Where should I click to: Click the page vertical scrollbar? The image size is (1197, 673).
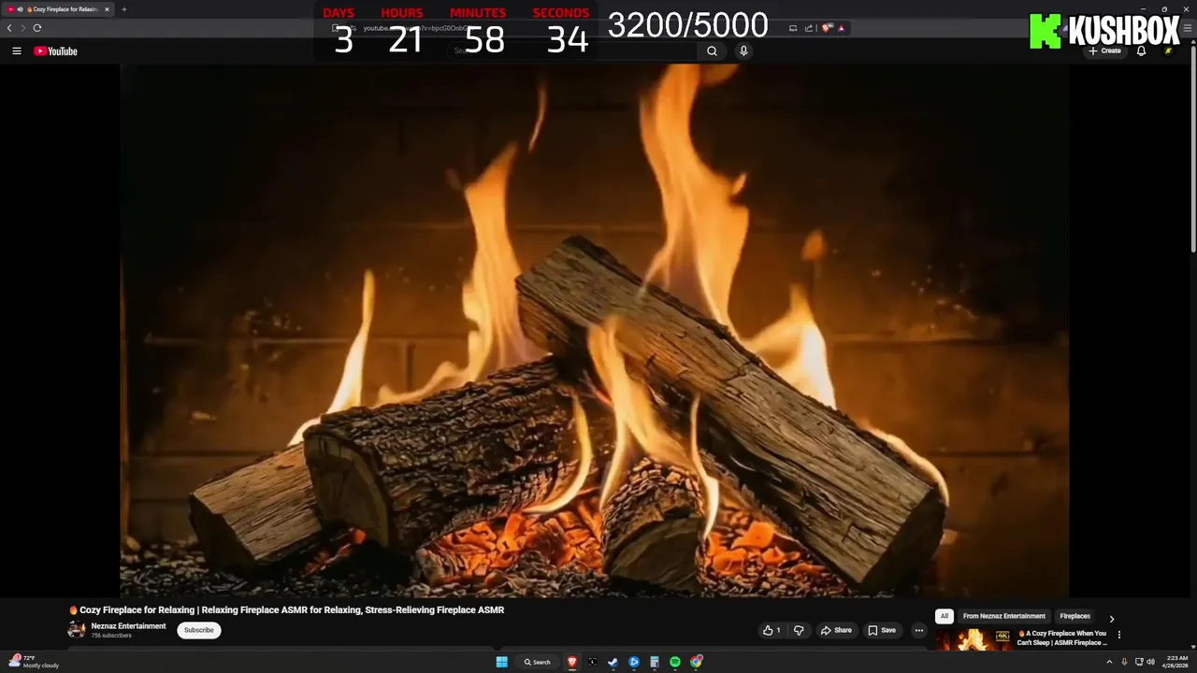1193,148
